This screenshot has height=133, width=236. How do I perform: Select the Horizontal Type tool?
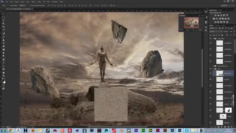[x=4, y=63]
